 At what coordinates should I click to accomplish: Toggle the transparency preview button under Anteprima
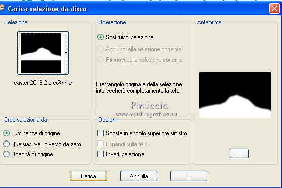[239, 154]
